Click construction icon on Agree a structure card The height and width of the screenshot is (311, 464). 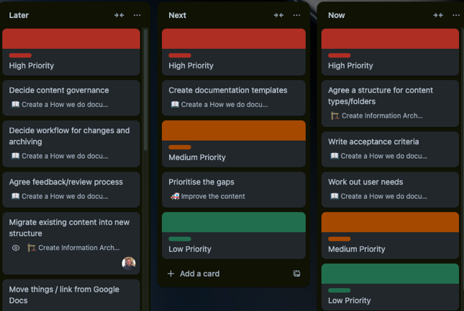[x=335, y=116]
